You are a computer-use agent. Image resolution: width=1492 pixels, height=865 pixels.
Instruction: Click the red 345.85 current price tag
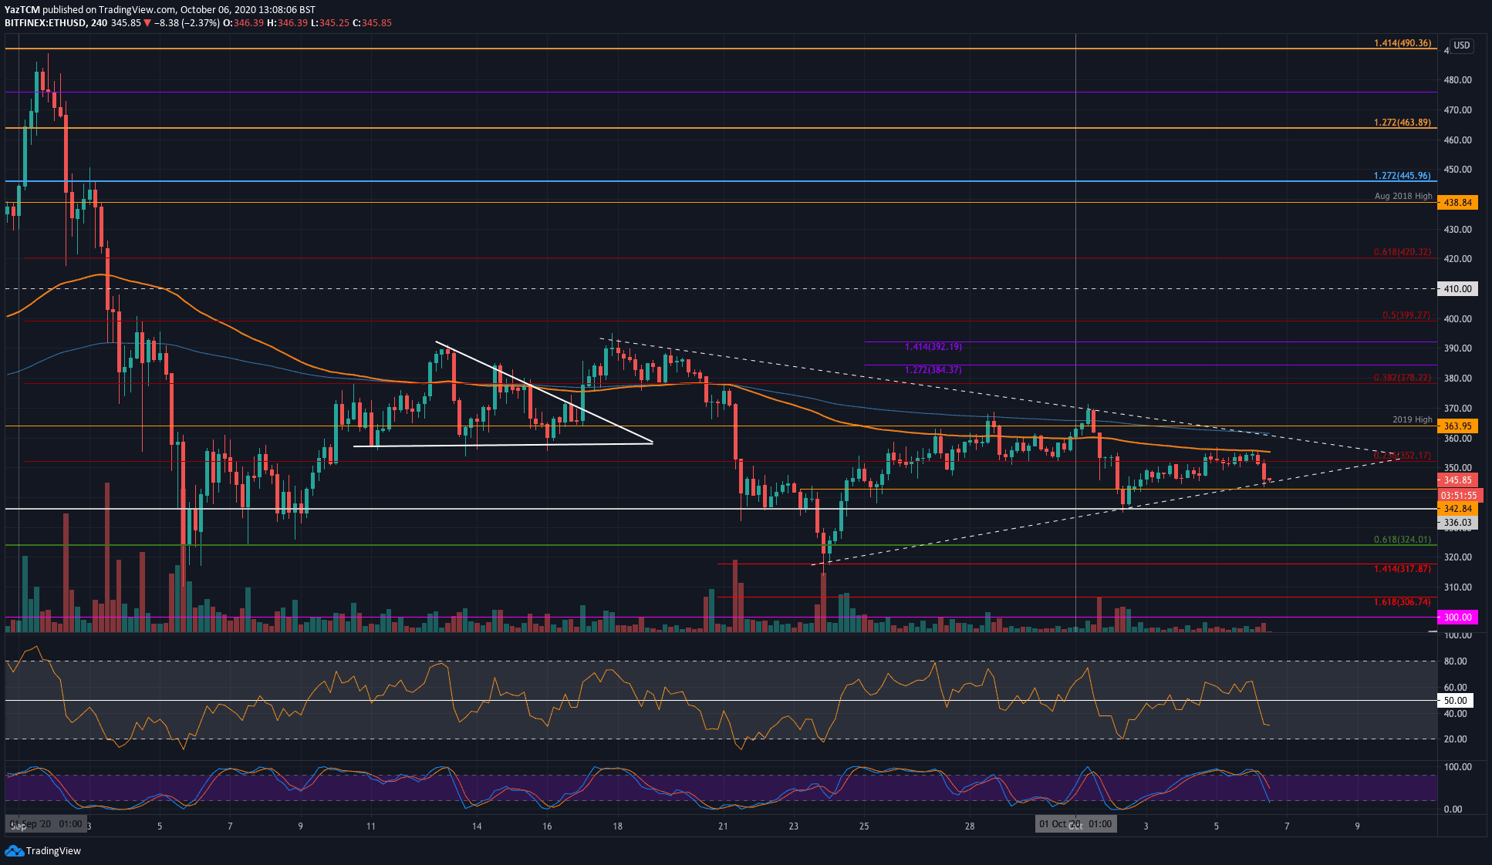pyautogui.click(x=1457, y=480)
